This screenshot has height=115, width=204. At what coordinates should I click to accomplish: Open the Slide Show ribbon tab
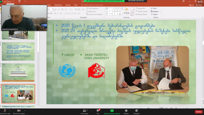[58, 5]
